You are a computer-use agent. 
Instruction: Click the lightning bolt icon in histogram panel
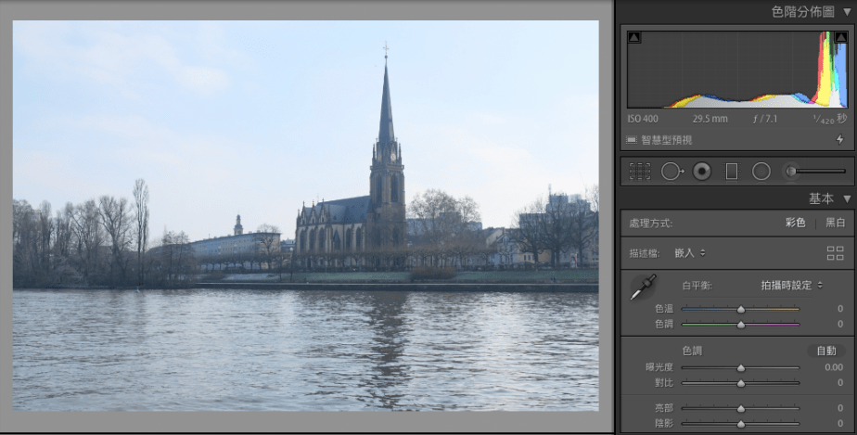tap(839, 140)
